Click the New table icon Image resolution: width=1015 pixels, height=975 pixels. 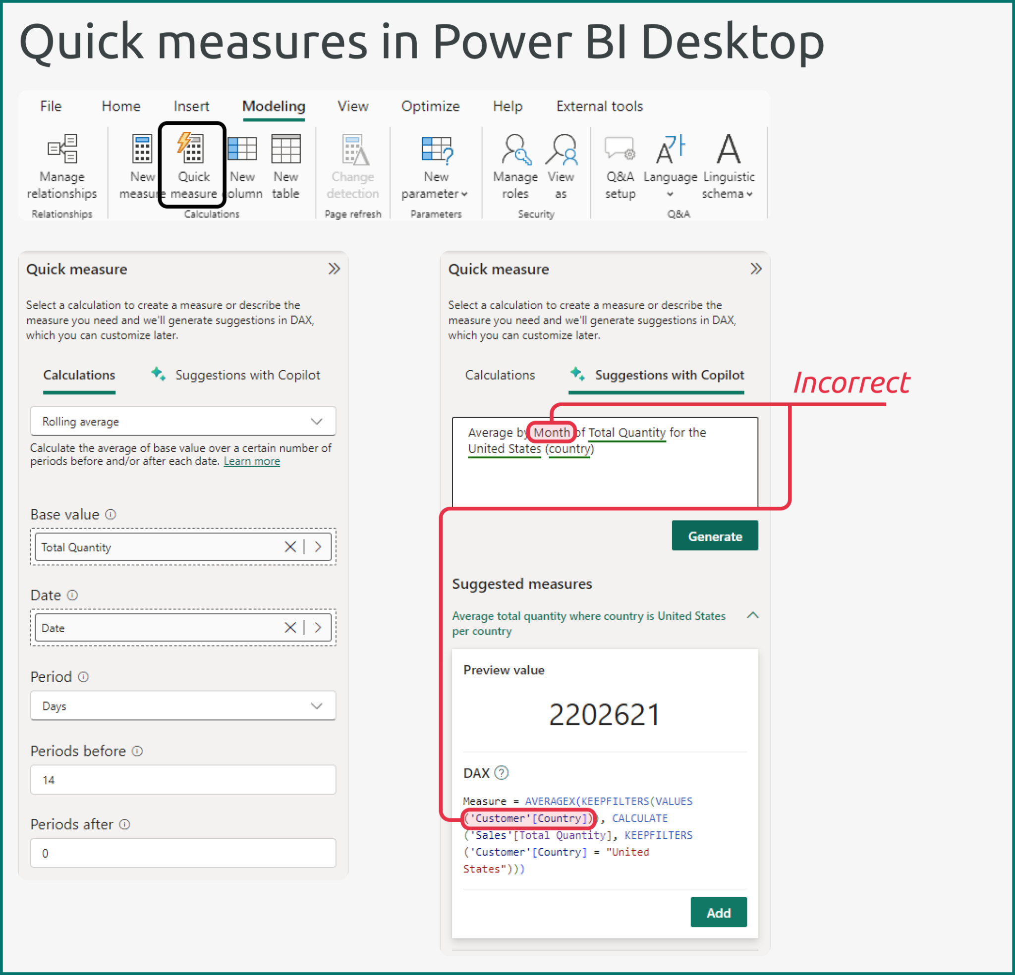coord(285,150)
